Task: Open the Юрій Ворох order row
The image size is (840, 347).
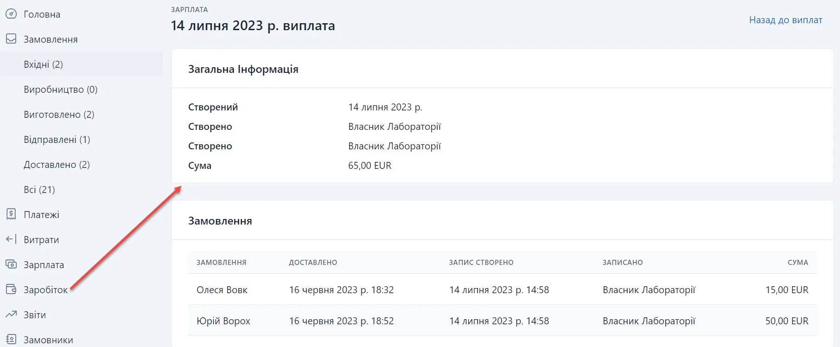Action: tap(503, 321)
